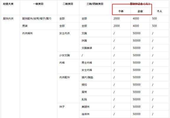The image size is (170, 118).
Task: Select the 内衣裤袜 first-level category cell
Action: (x=27, y=33)
